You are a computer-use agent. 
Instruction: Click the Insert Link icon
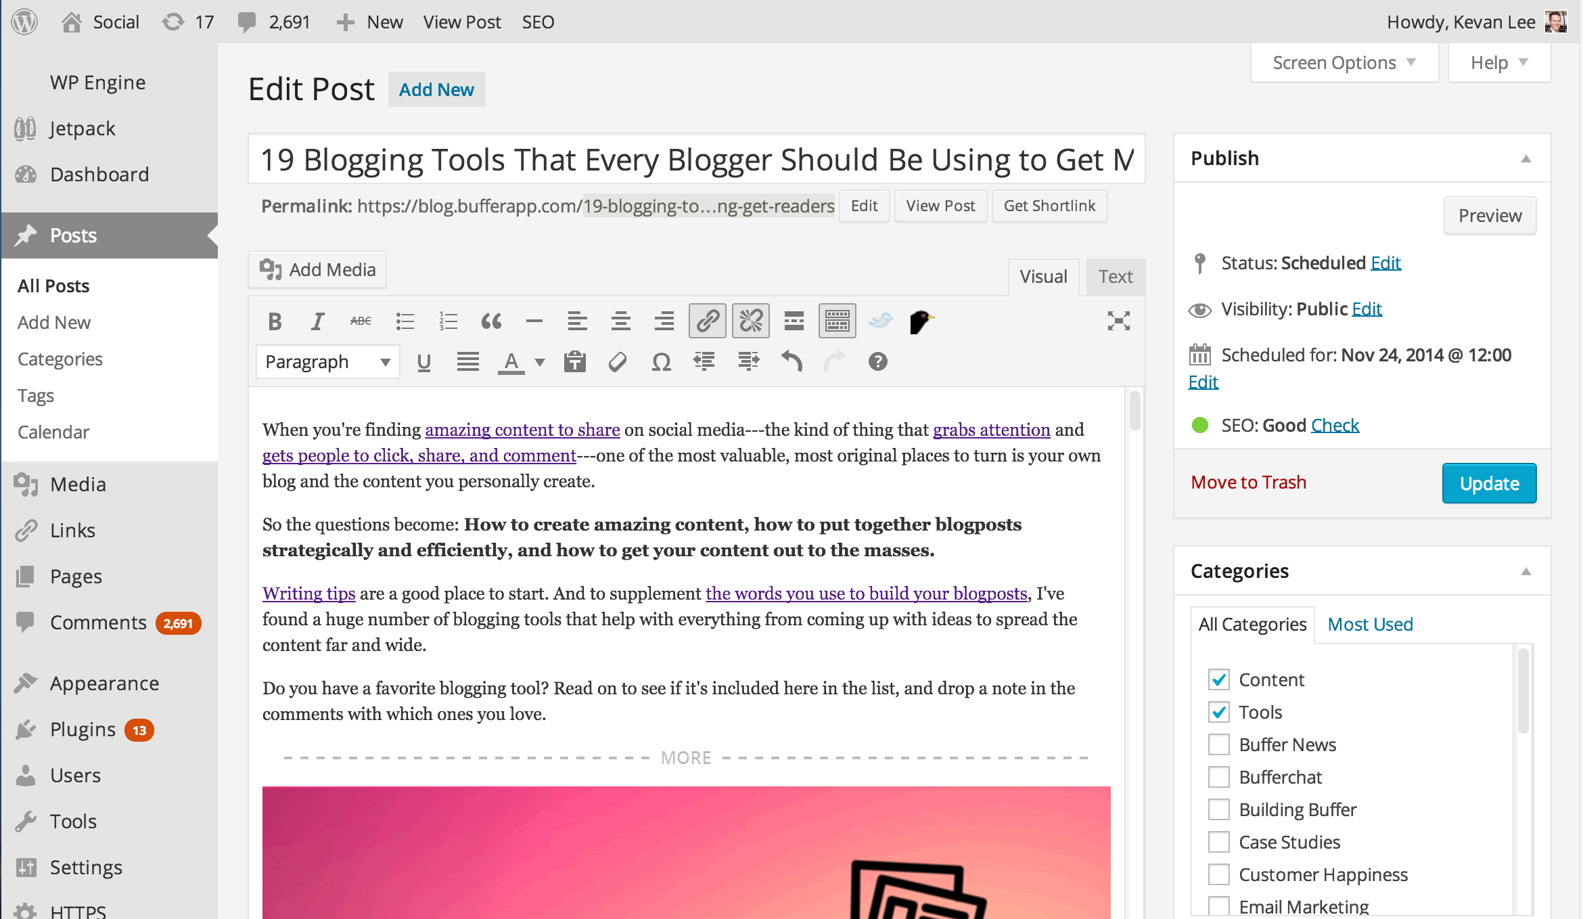pos(708,321)
